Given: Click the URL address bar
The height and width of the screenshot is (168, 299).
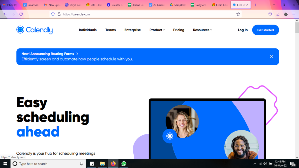Looking at the screenshot, I should click(145, 14).
